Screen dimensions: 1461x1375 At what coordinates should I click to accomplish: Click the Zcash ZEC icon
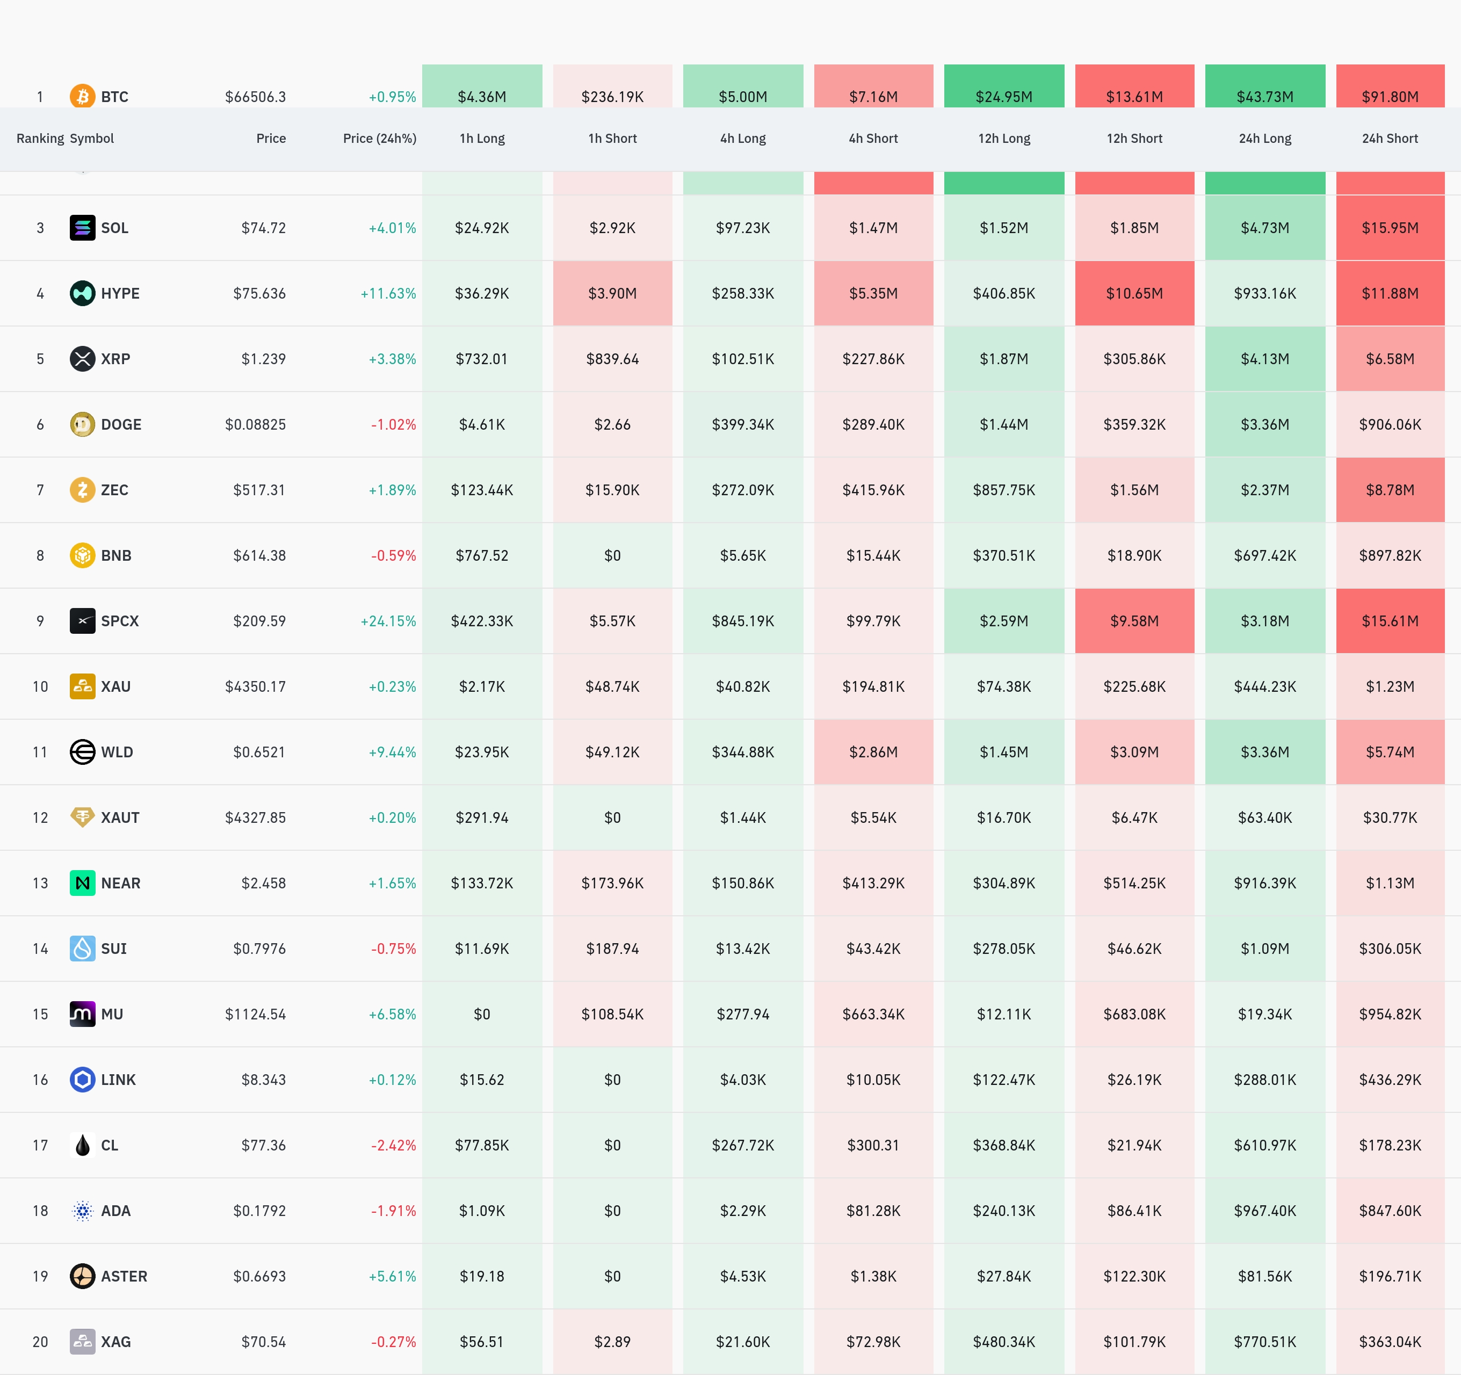point(82,489)
